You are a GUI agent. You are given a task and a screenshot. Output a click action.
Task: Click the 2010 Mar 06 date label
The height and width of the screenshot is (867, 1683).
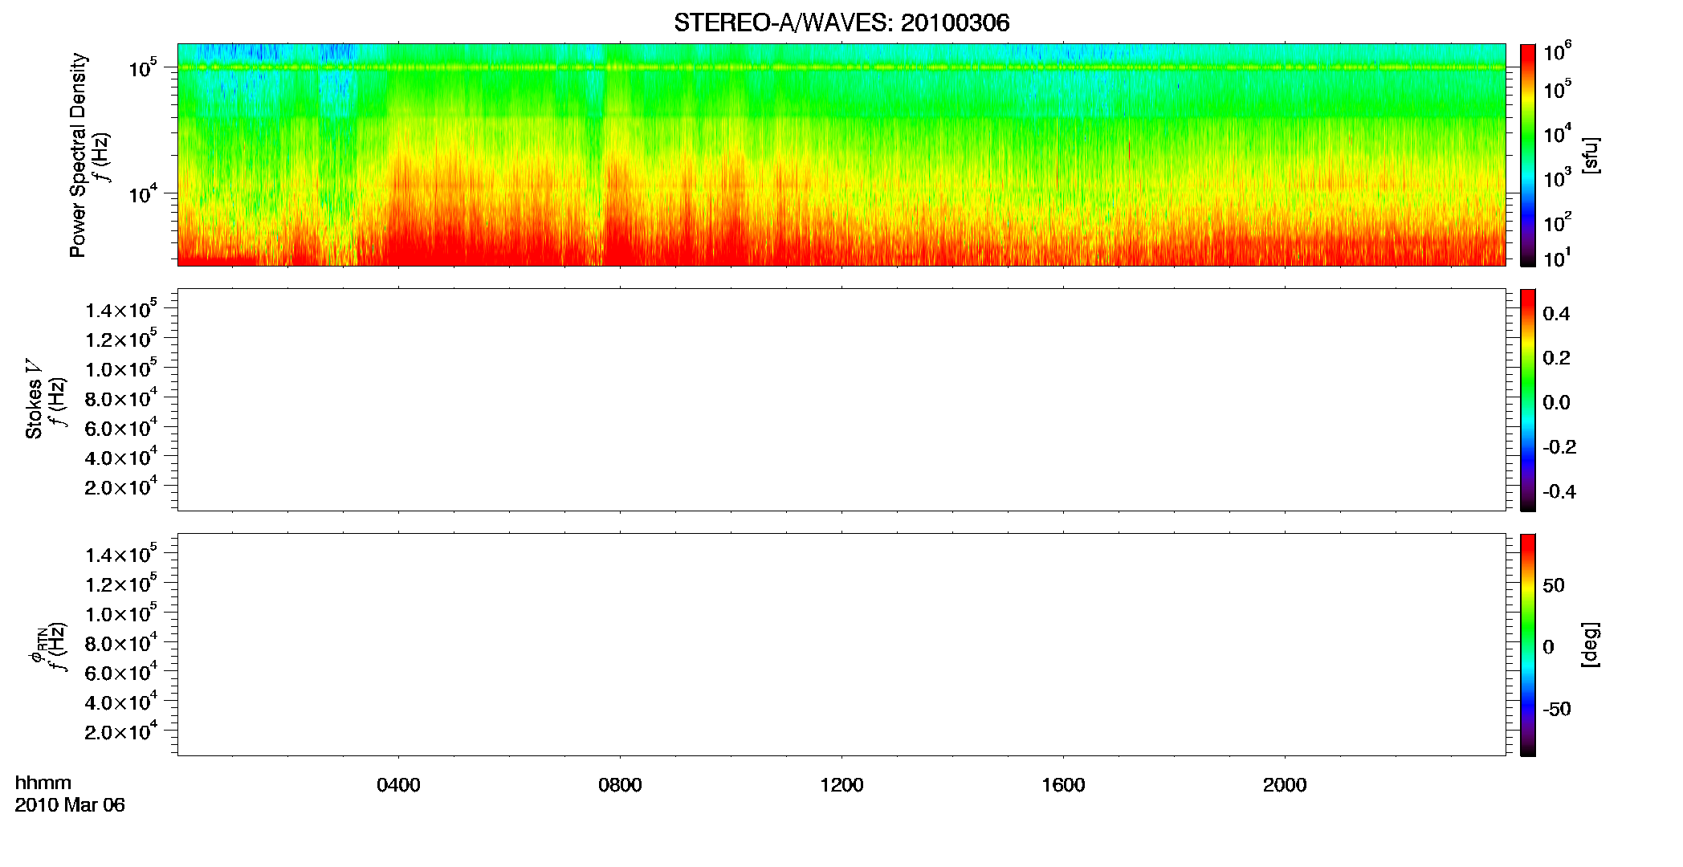click(70, 804)
